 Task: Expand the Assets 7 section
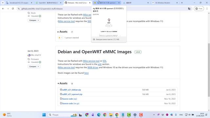click(x=63, y=32)
